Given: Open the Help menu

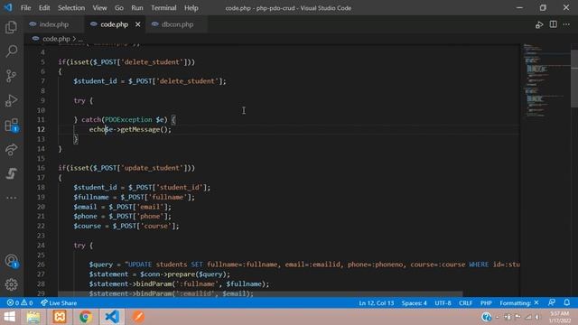Looking at the screenshot, I should coord(191,8).
